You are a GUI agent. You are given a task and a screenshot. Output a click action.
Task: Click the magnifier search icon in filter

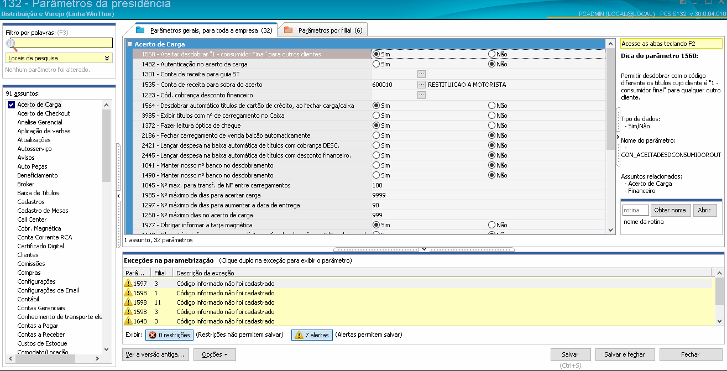tap(12, 45)
